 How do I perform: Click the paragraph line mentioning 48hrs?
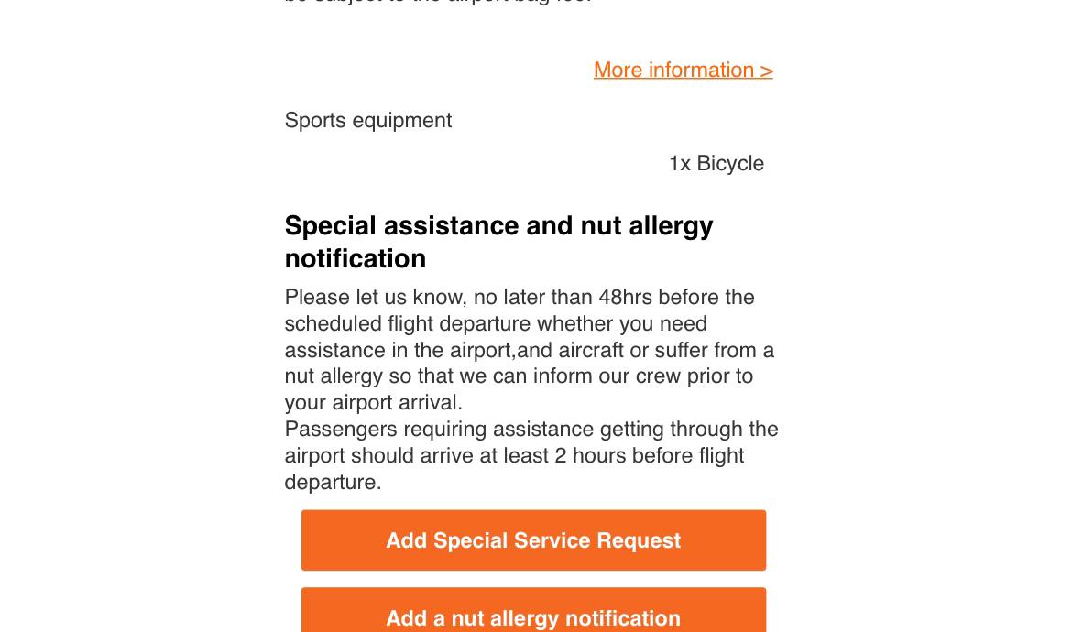coord(519,298)
